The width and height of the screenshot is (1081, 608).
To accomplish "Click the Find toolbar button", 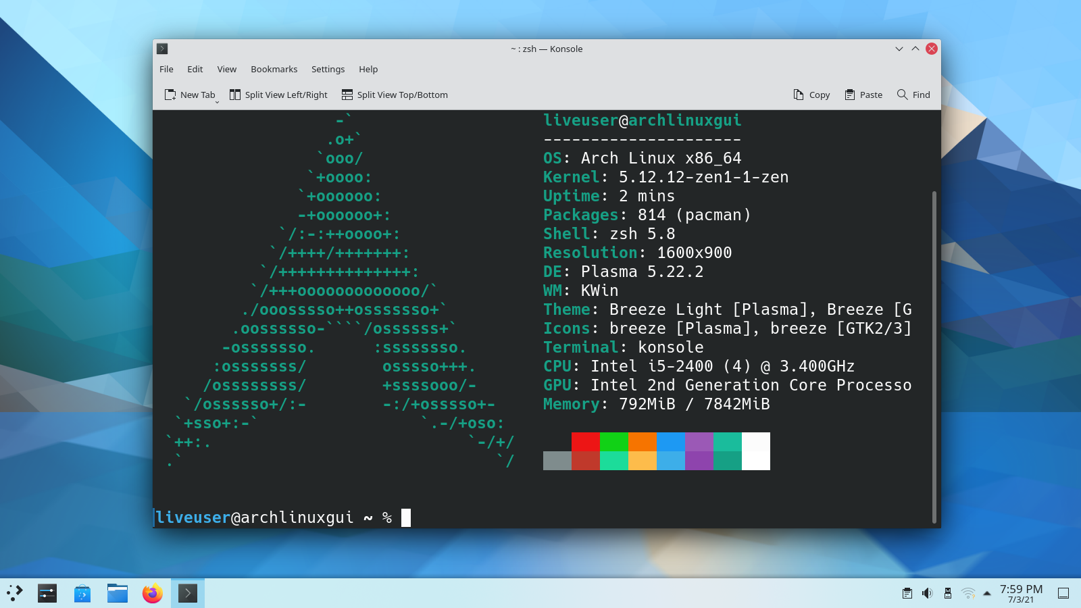I will 913,95.
